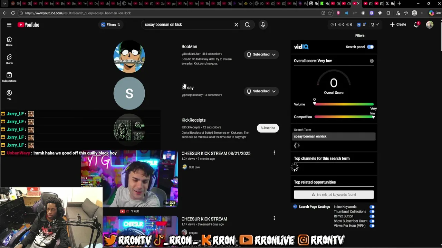Open more options for CHEESUR KICK STREAM 08/21/2025
442x248 pixels.
pyautogui.click(x=274, y=153)
